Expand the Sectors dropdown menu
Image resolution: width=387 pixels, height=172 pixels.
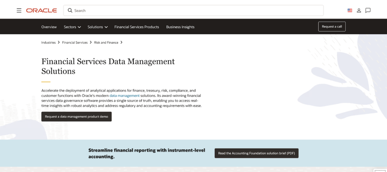pos(72,27)
